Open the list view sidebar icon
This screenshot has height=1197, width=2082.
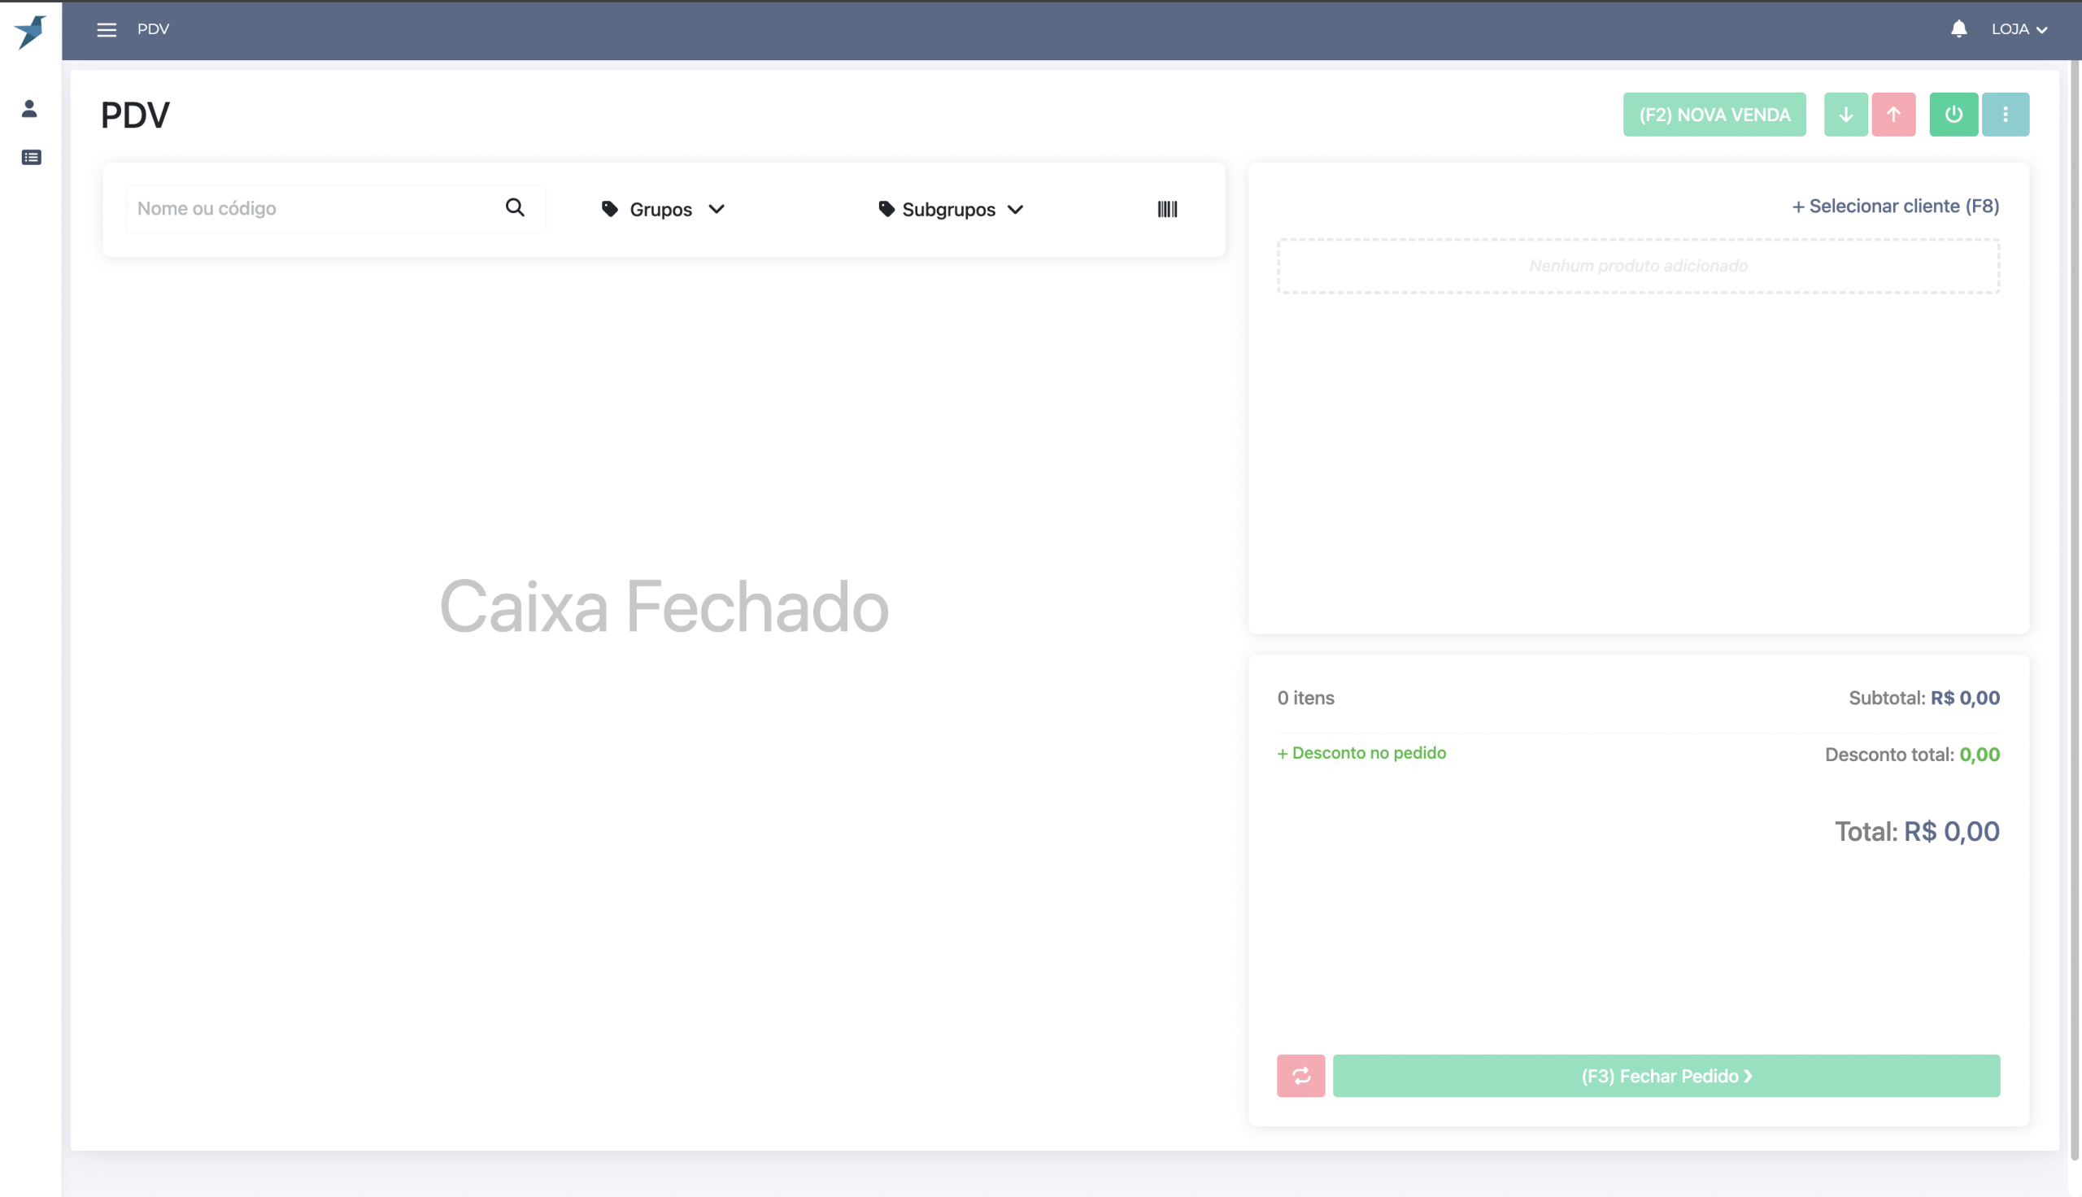[x=31, y=157]
